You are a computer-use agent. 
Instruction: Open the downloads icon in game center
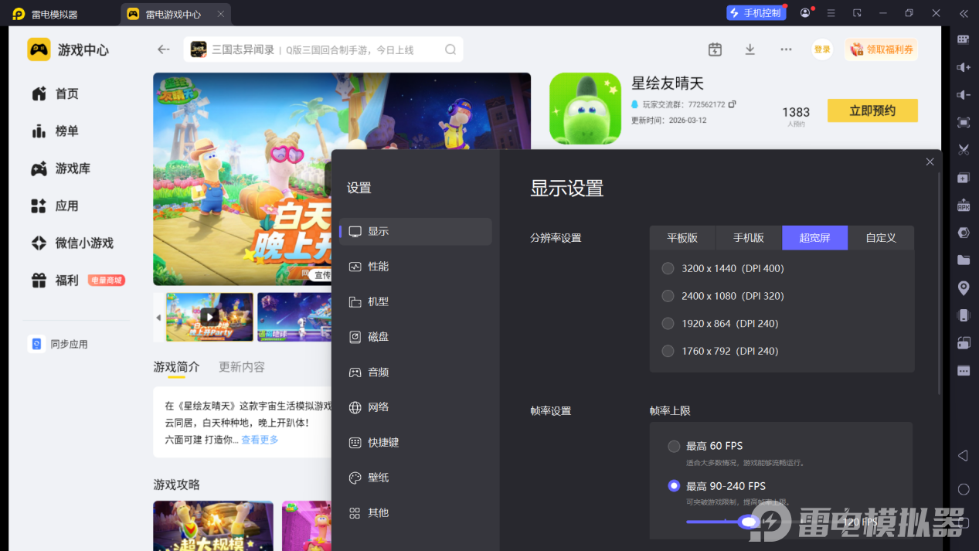tap(750, 49)
